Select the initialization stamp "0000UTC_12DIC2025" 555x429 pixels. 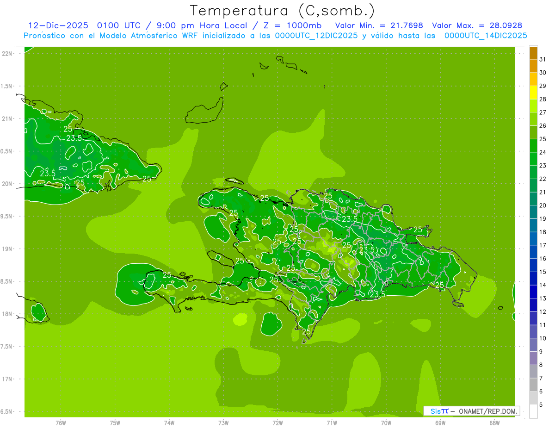tap(316, 35)
